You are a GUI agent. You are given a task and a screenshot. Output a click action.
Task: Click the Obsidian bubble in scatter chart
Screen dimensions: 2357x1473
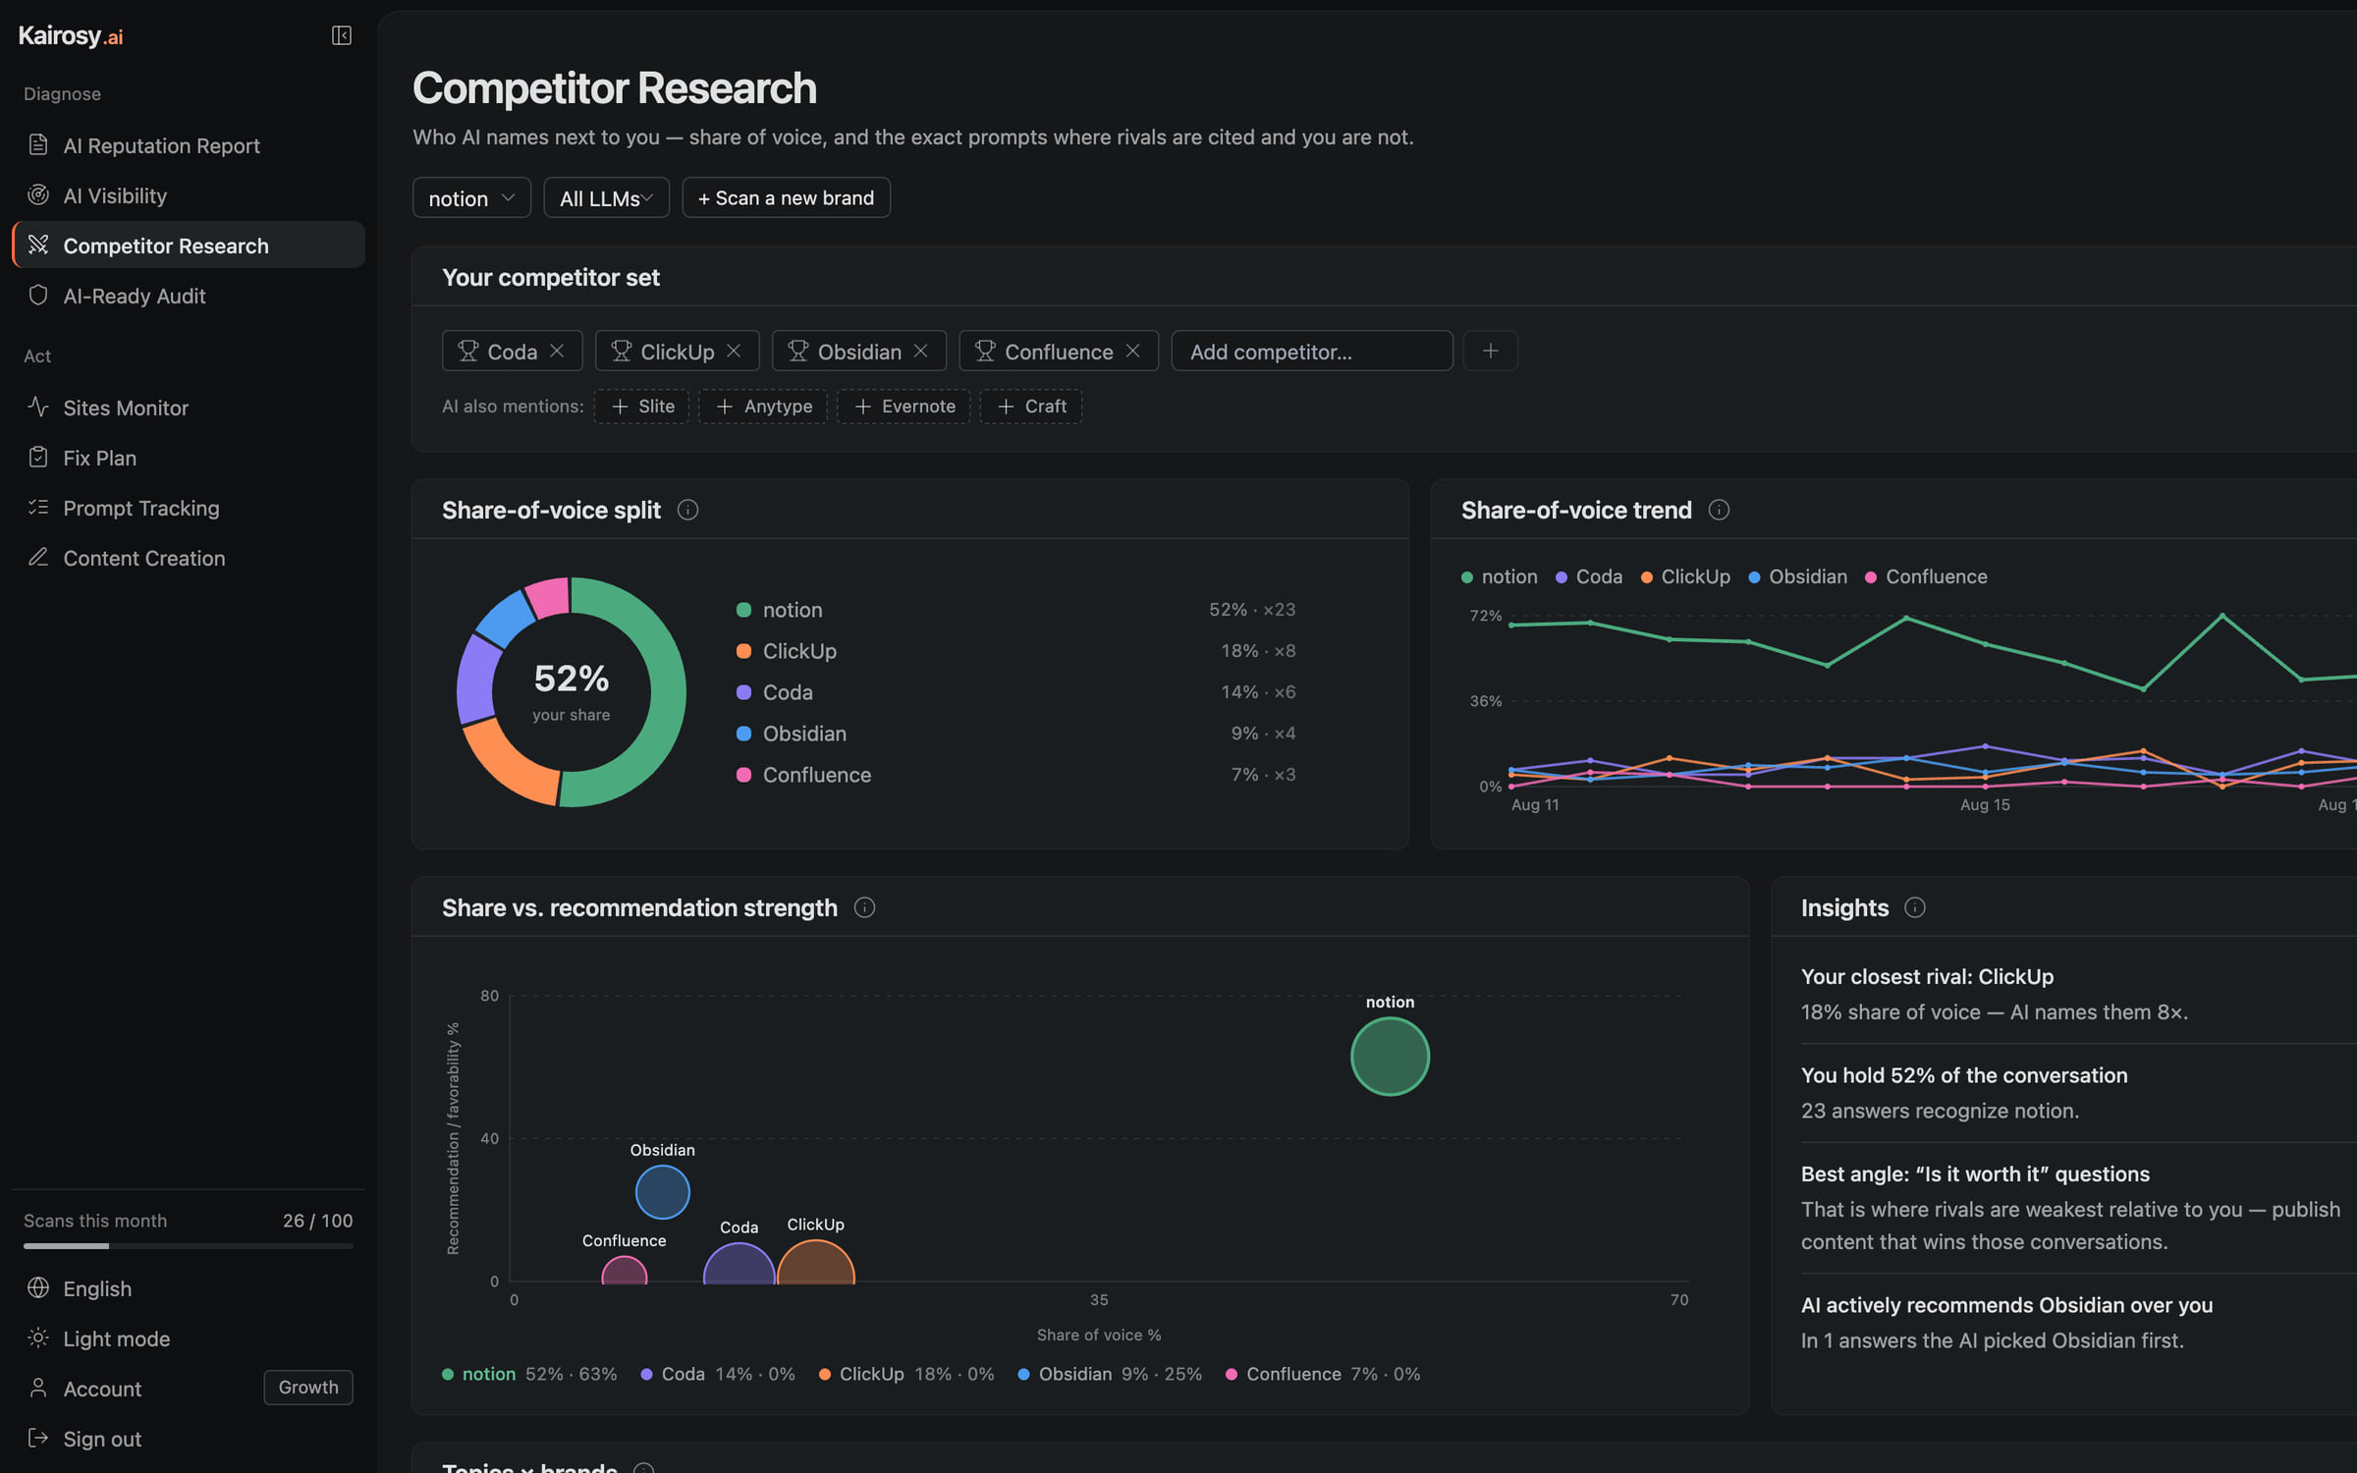pos(663,1192)
